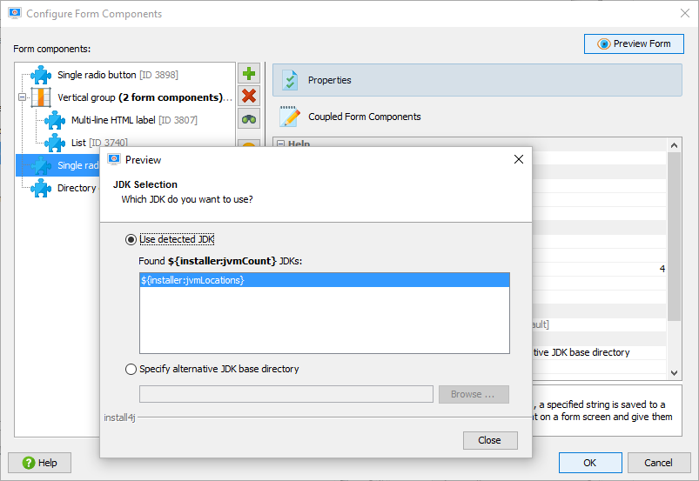Click the Coupled Form Components pencil icon
This screenshot has width=699, height=481.
290,117
